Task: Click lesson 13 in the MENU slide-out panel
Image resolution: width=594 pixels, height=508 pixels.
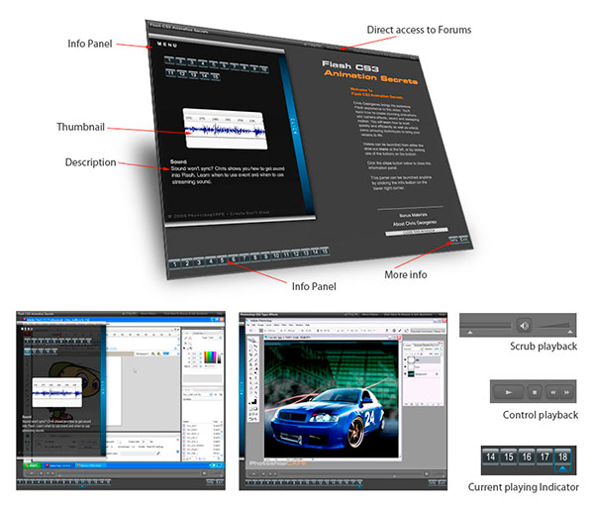Action: (x=193, y=74)
